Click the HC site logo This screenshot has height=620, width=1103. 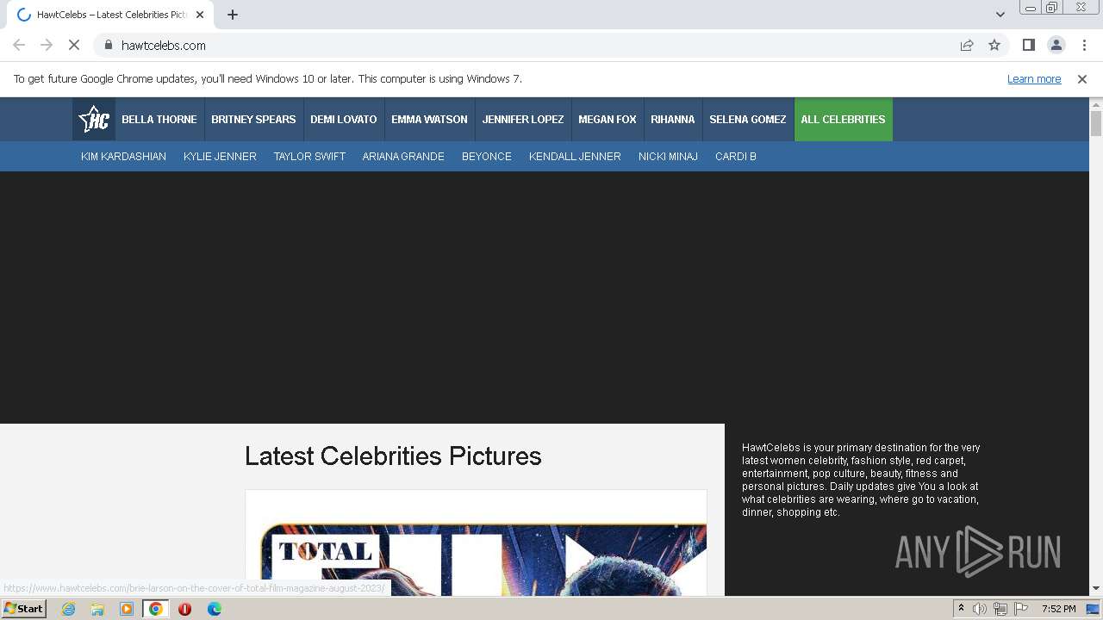point(94,119)
